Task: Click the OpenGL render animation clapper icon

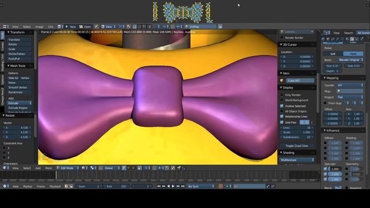Action: (184, 168)
